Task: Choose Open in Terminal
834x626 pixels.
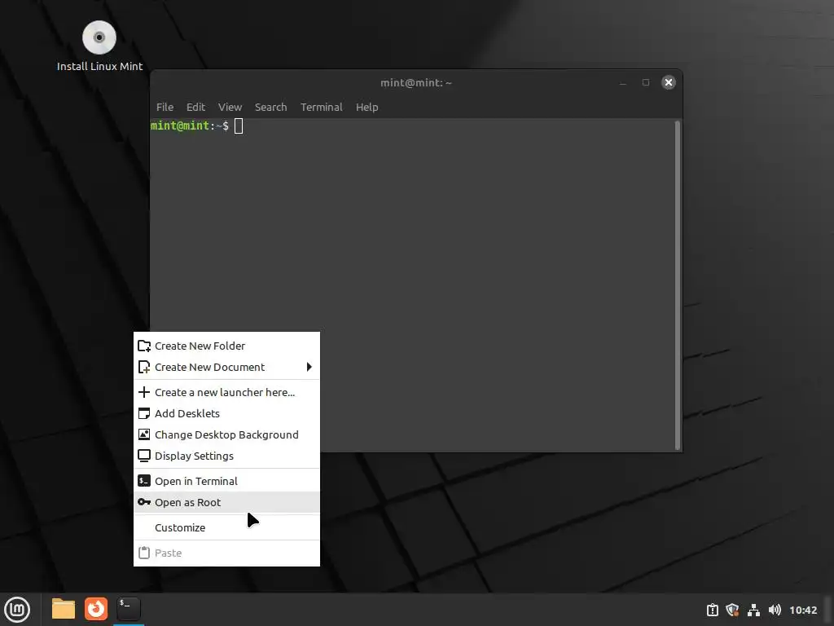Action: point(226,481)
